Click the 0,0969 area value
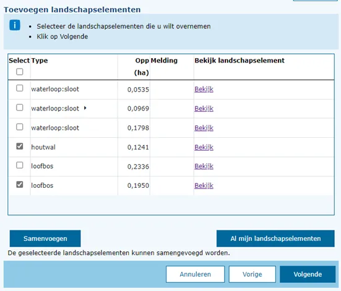This screenshot has height=291, width=341. [x=138, y=109]
